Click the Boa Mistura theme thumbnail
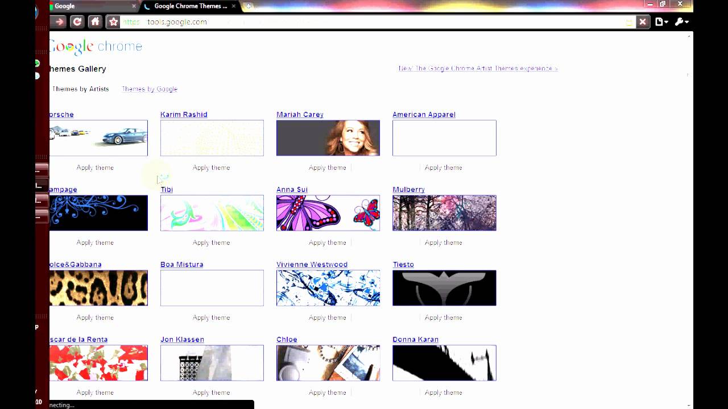This screenshot has height=409, width=728. coord(212,288)
